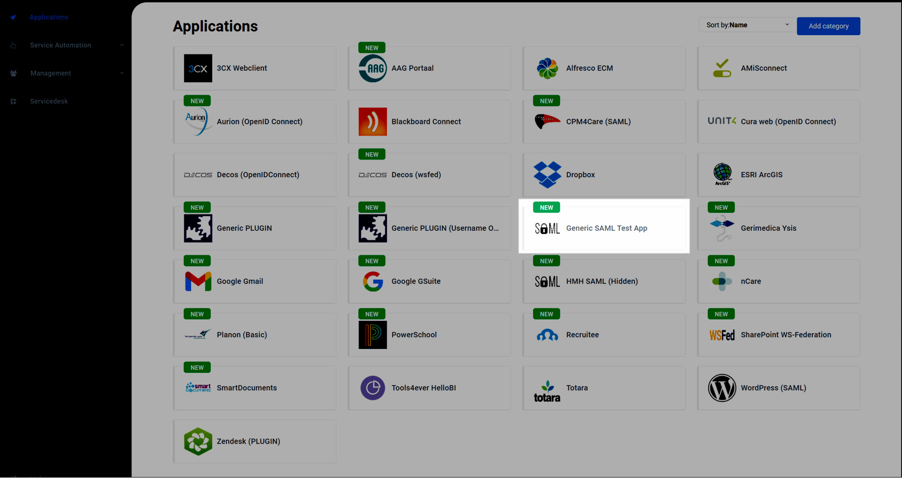Click the Servicedesk lifebuoy sidebar icon

(13, 101)
